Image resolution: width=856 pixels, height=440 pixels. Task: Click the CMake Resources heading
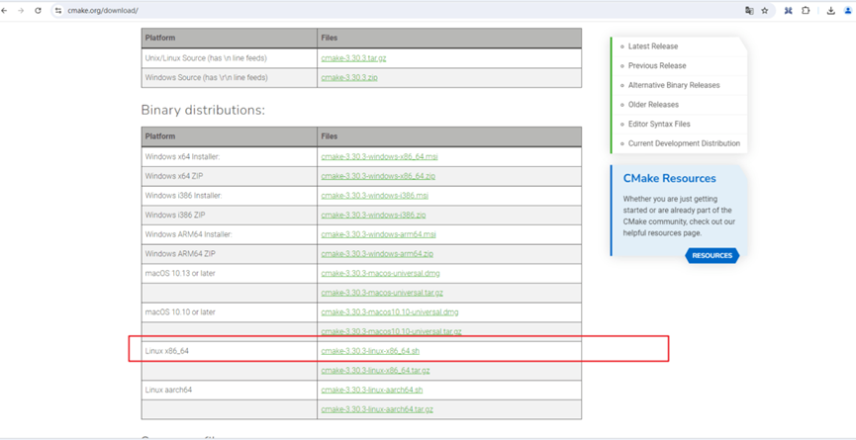click(x=669, y=178)
